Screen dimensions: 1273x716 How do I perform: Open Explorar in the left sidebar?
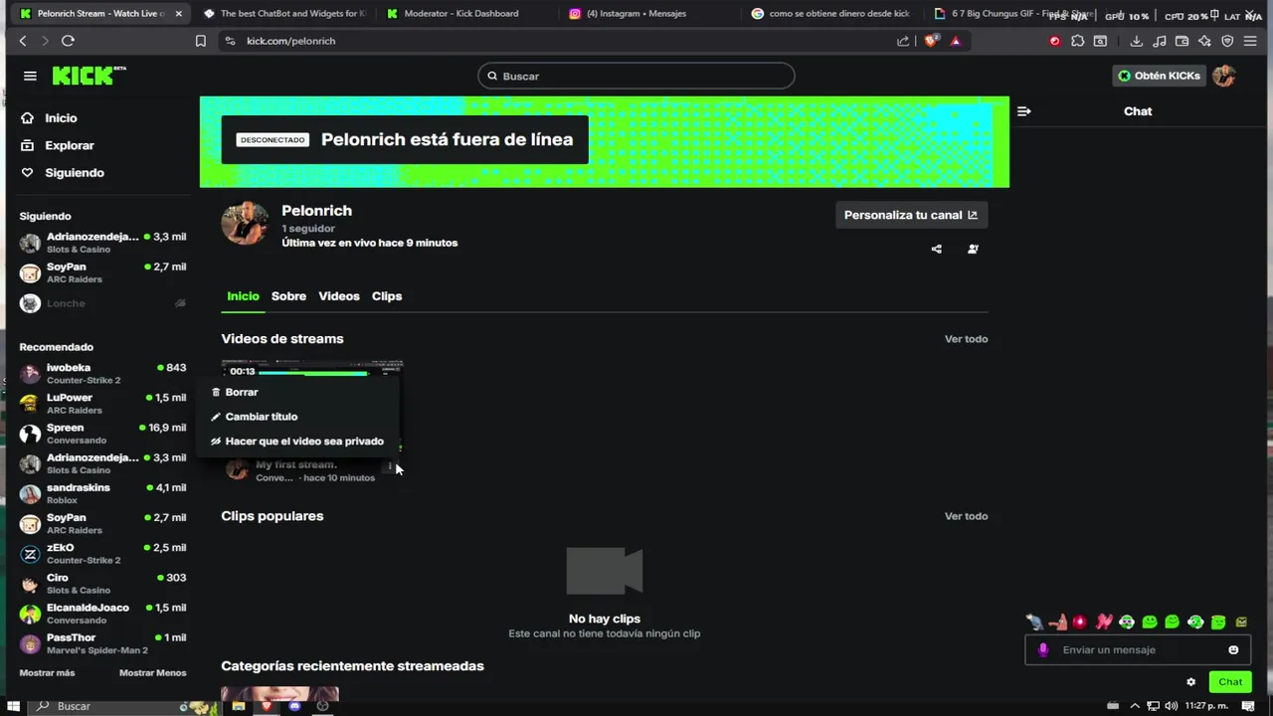point(57,145)
